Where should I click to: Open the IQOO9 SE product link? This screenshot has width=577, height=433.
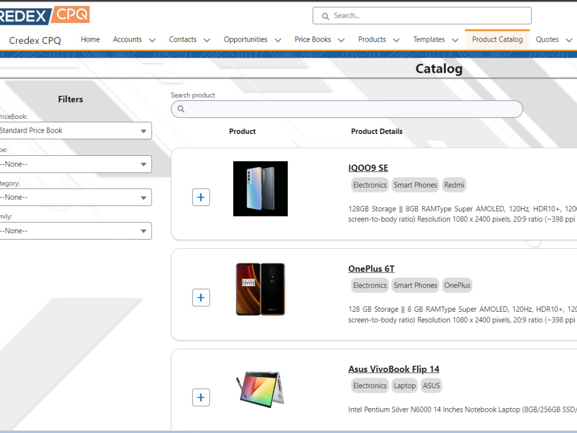368,168
